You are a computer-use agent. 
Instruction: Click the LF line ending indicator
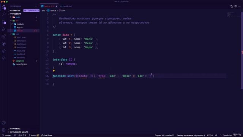click(216, 135)
